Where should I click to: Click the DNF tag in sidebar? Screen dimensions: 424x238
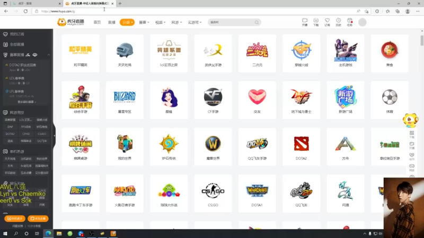tap(10, 127)
